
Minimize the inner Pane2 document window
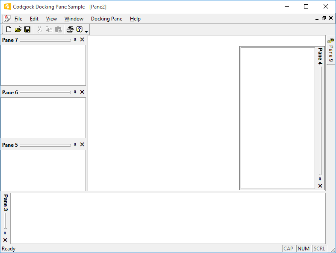317,19
